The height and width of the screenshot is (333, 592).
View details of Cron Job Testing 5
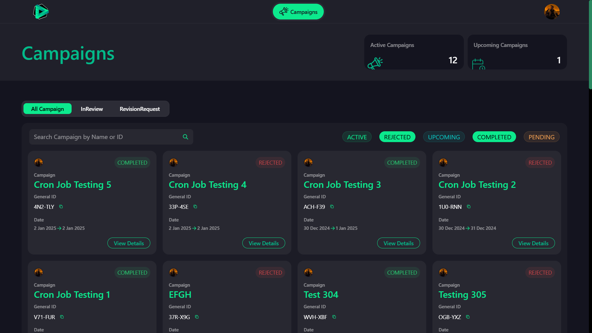(x=129, y=243)
